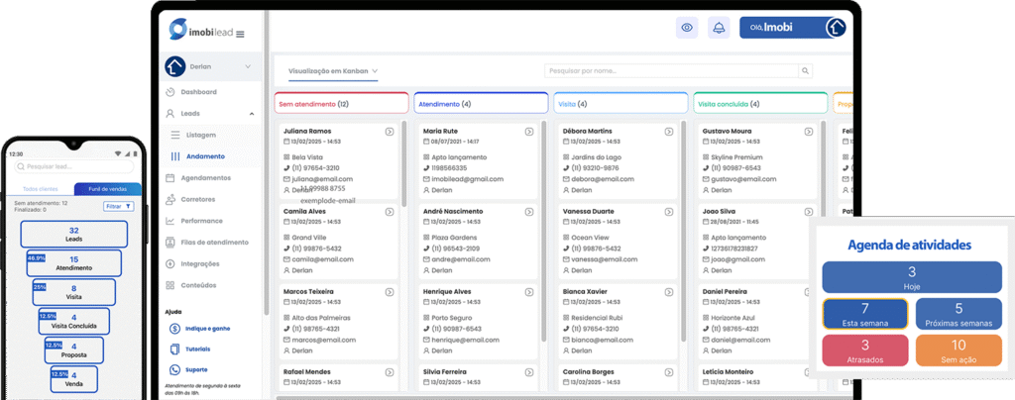Click the Sem ação orange tile
Screen dimensions: 1015x400
tap(958, 350)
